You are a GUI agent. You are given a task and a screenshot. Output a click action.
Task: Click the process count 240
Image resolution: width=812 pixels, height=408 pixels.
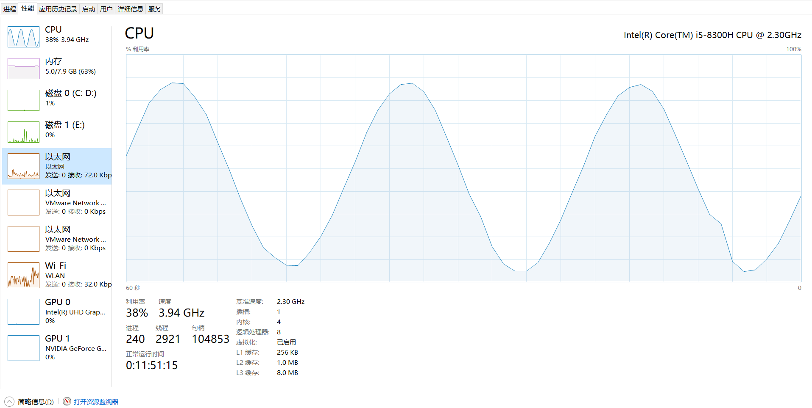point(135,339)
